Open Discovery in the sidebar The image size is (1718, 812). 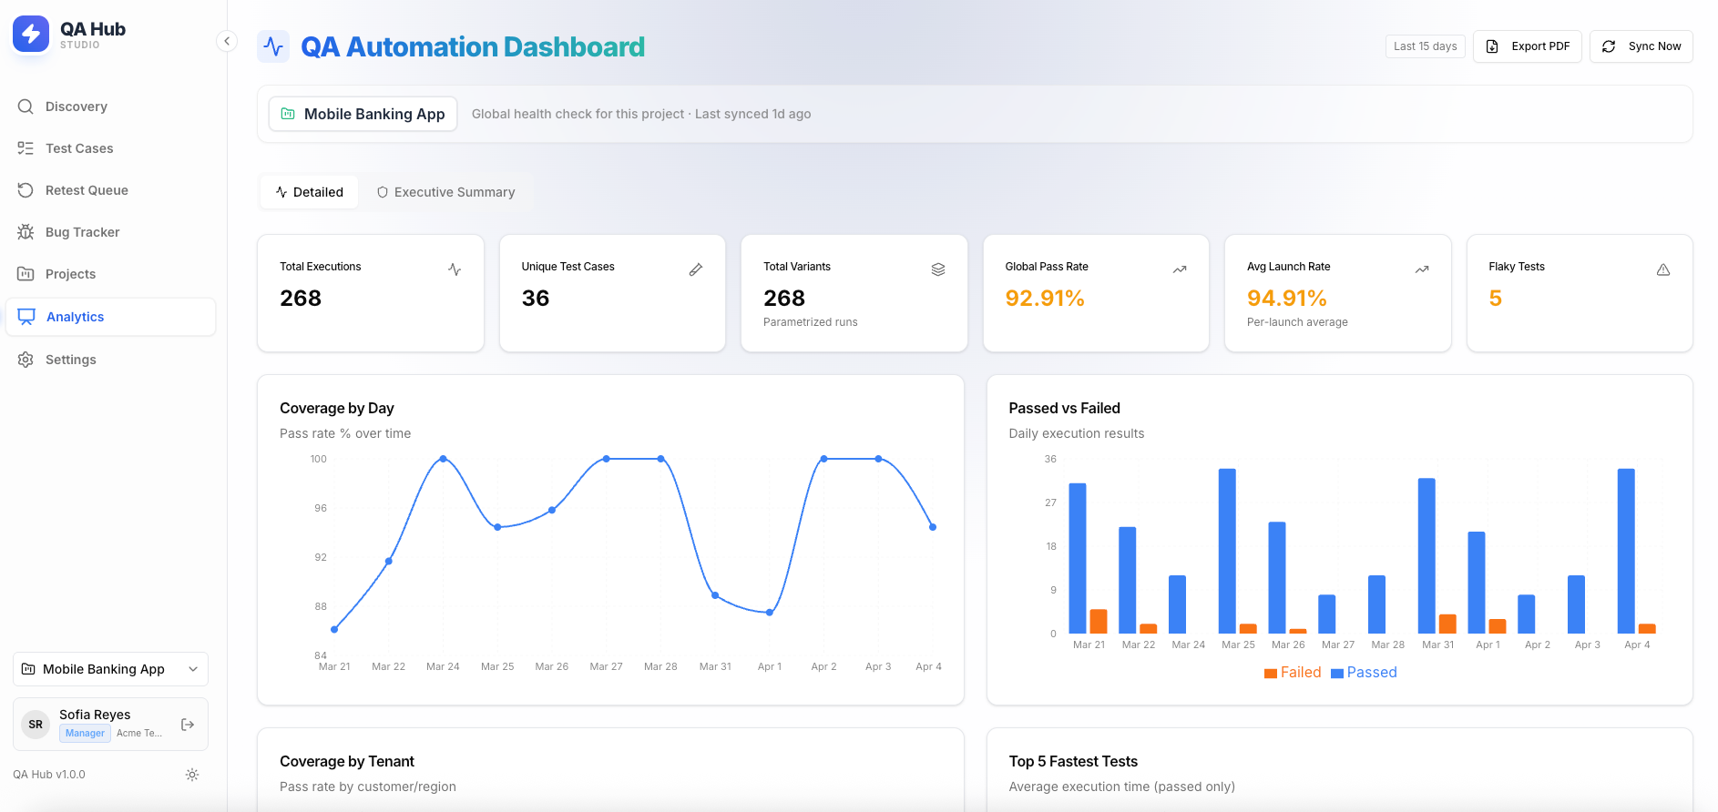tap(110, 107)
